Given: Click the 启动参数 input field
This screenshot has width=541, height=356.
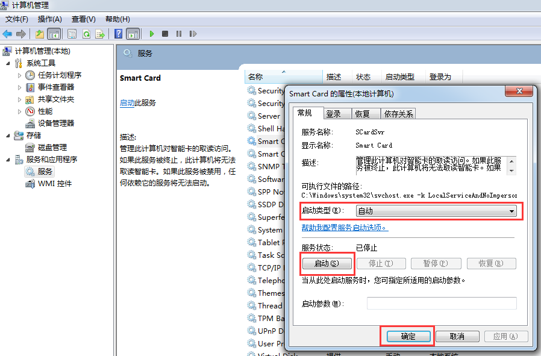Looking at the screenshot, I should point(441,303).
